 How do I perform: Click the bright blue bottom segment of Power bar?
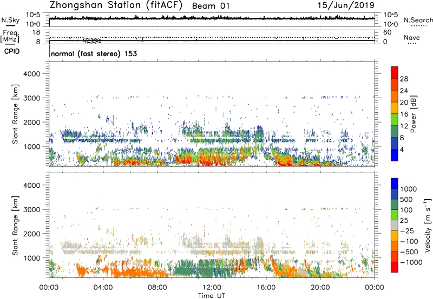(x=395, y=155)
